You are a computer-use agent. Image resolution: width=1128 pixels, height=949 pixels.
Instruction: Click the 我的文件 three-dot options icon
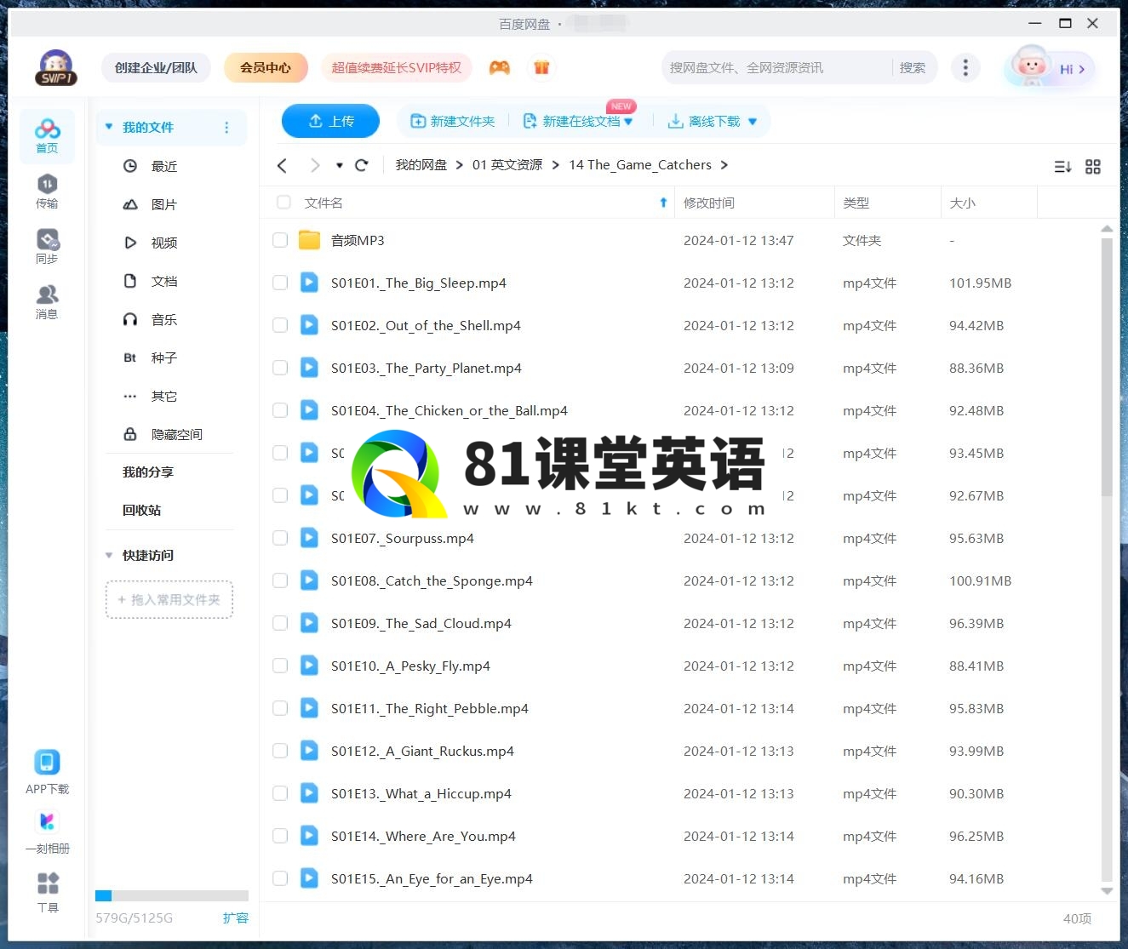pos(226,128)
